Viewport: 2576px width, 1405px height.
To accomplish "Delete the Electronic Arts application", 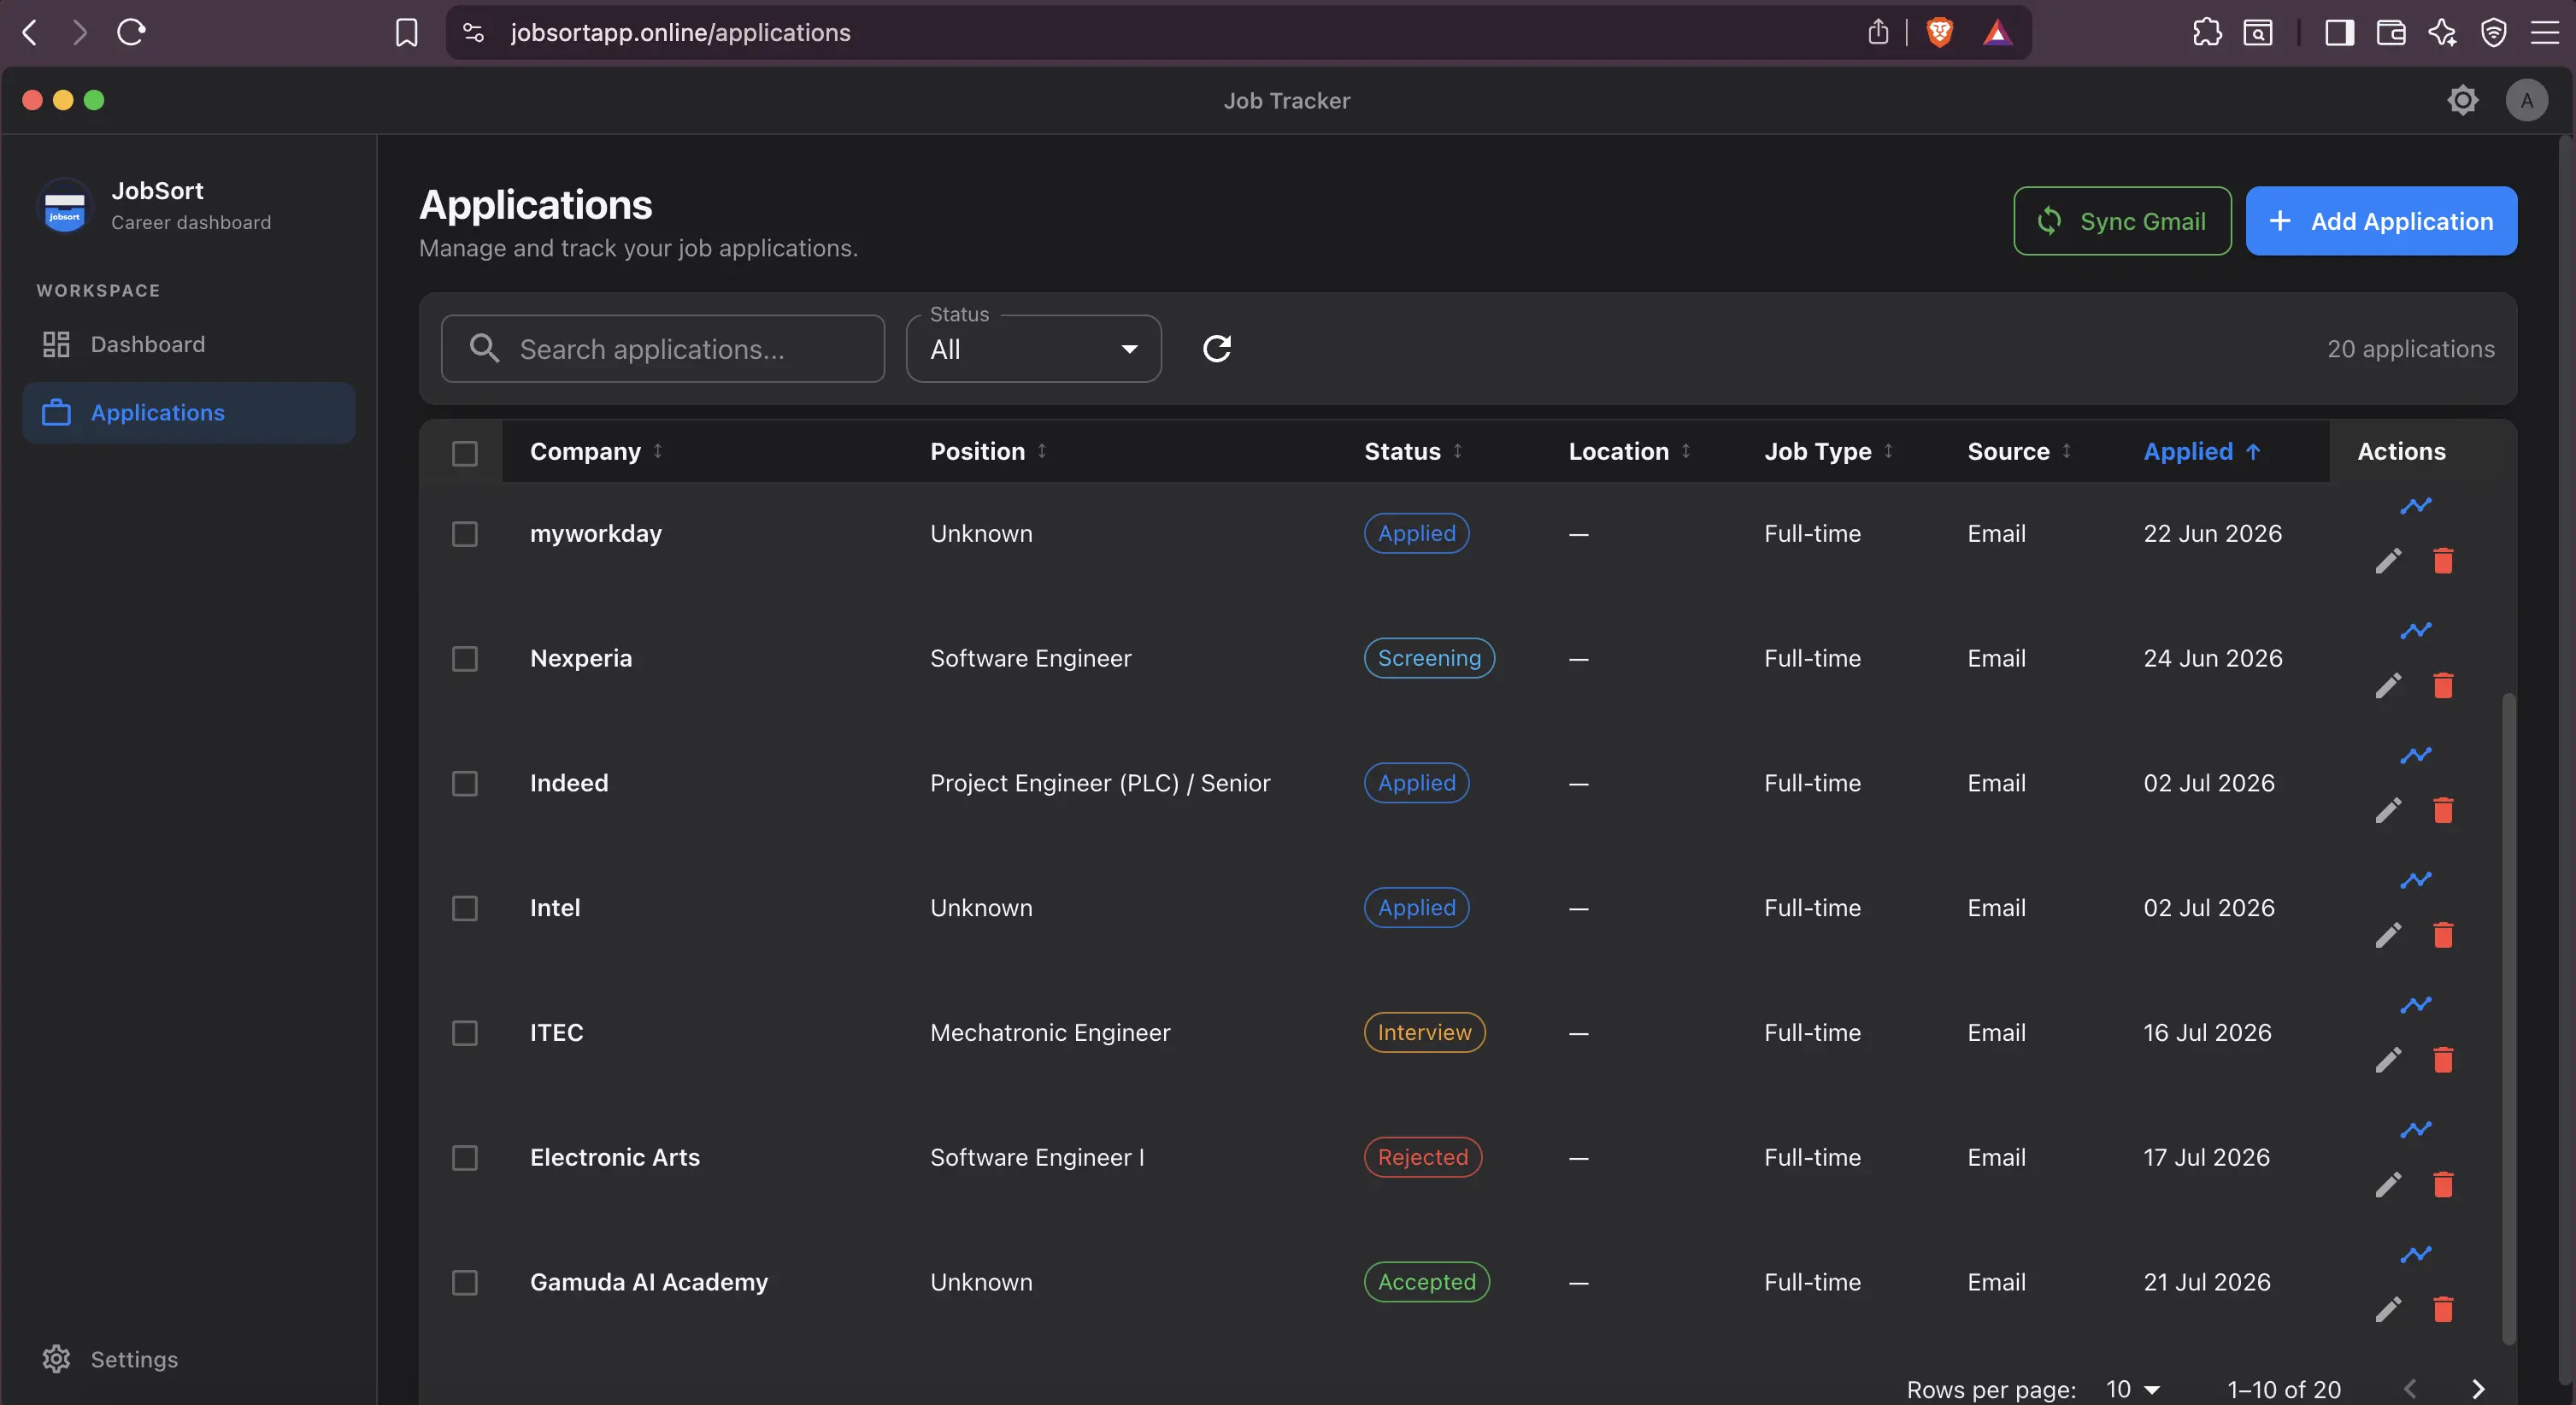I will [2443, 1185].
